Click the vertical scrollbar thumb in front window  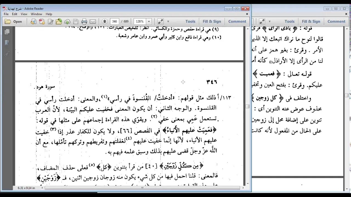click(x=247, y=106)
